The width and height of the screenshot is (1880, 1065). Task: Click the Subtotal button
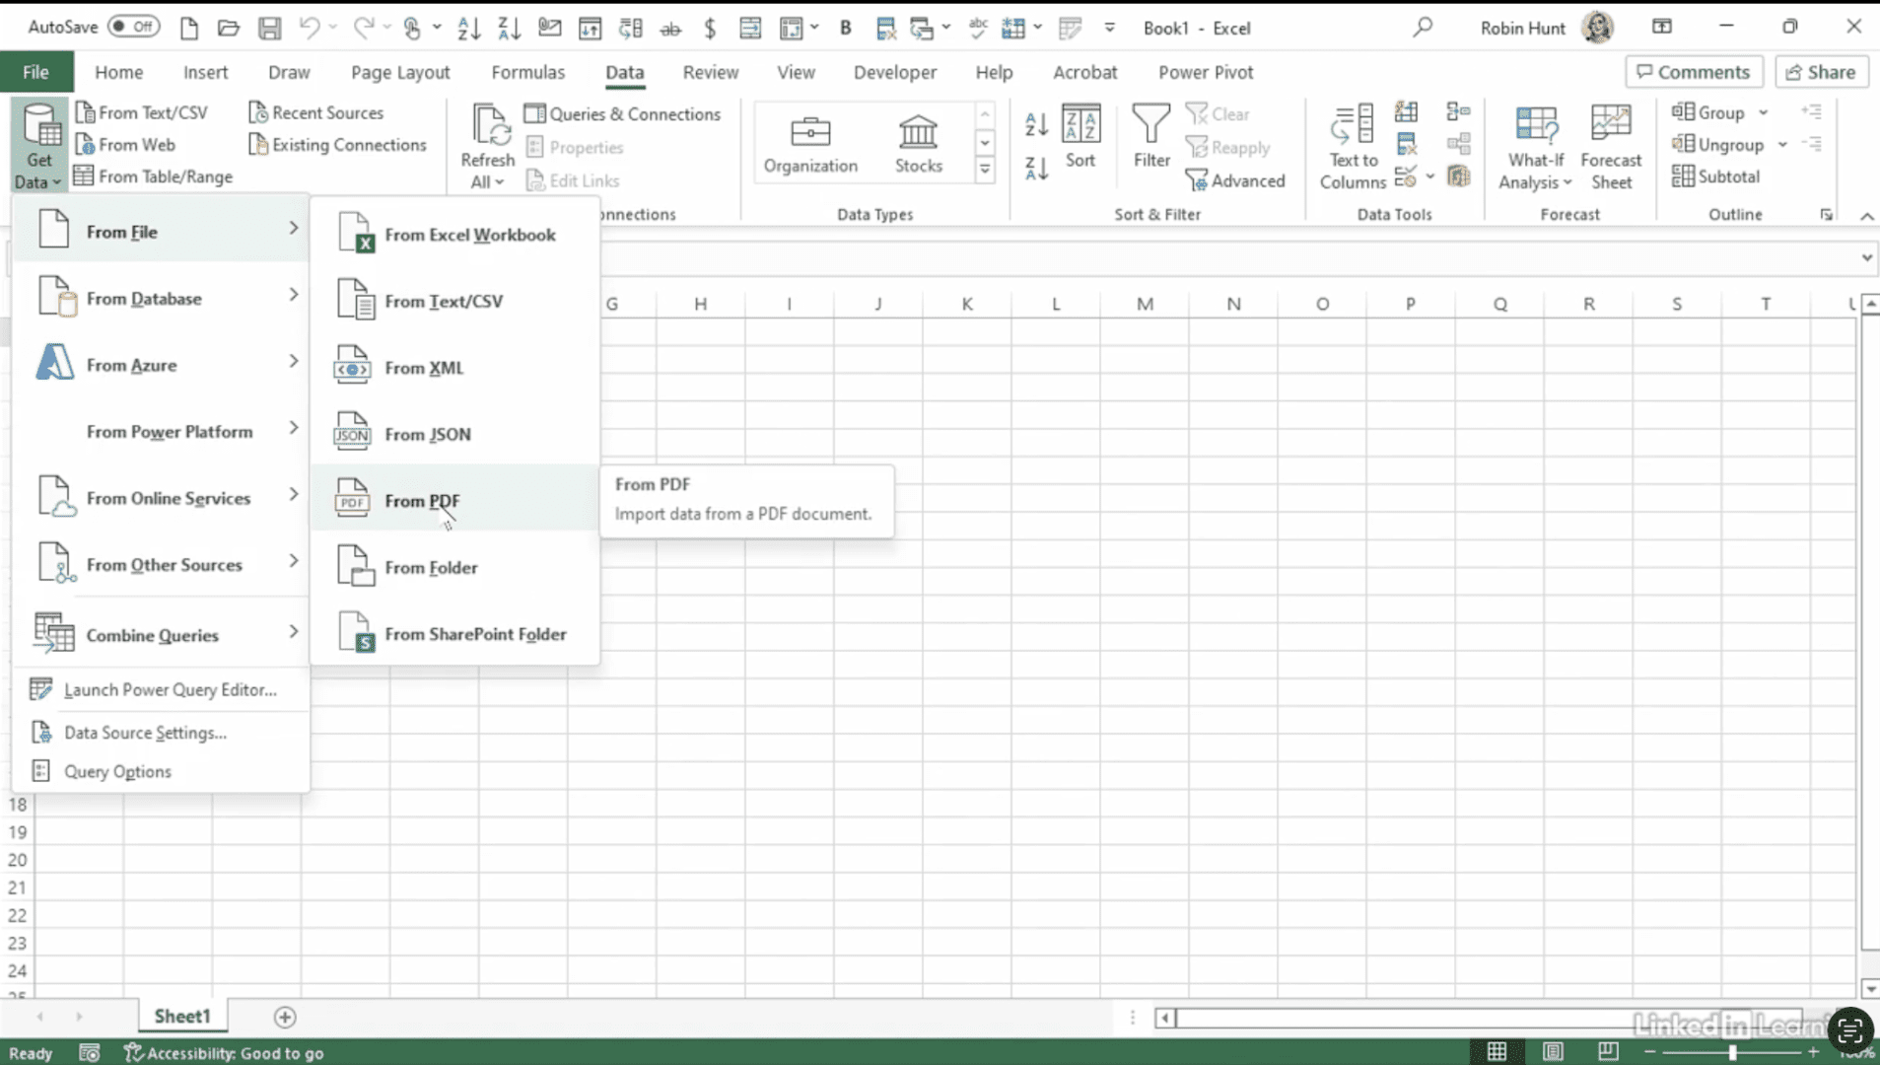(1715, 177)
